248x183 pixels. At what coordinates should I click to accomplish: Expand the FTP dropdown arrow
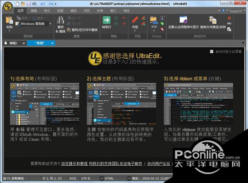[x=154, y=31]
